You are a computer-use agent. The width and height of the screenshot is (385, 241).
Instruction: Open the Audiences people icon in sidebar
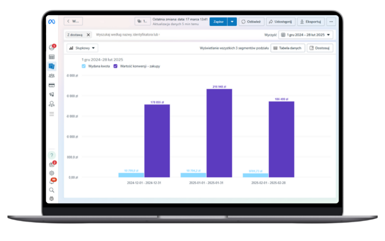pyautogui.click(x=52, y=76)
